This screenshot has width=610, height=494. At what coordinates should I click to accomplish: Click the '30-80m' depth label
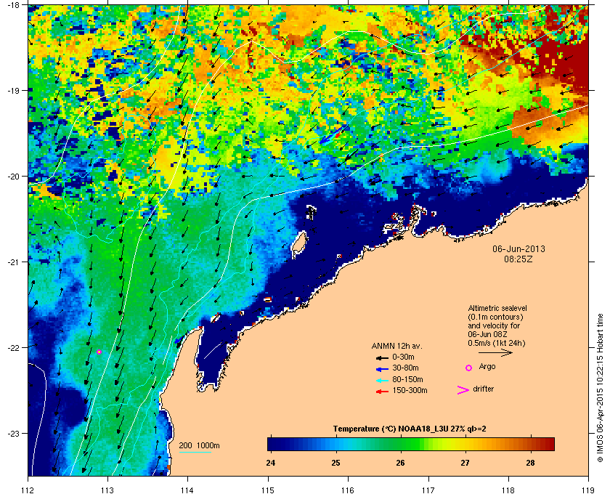405,368
